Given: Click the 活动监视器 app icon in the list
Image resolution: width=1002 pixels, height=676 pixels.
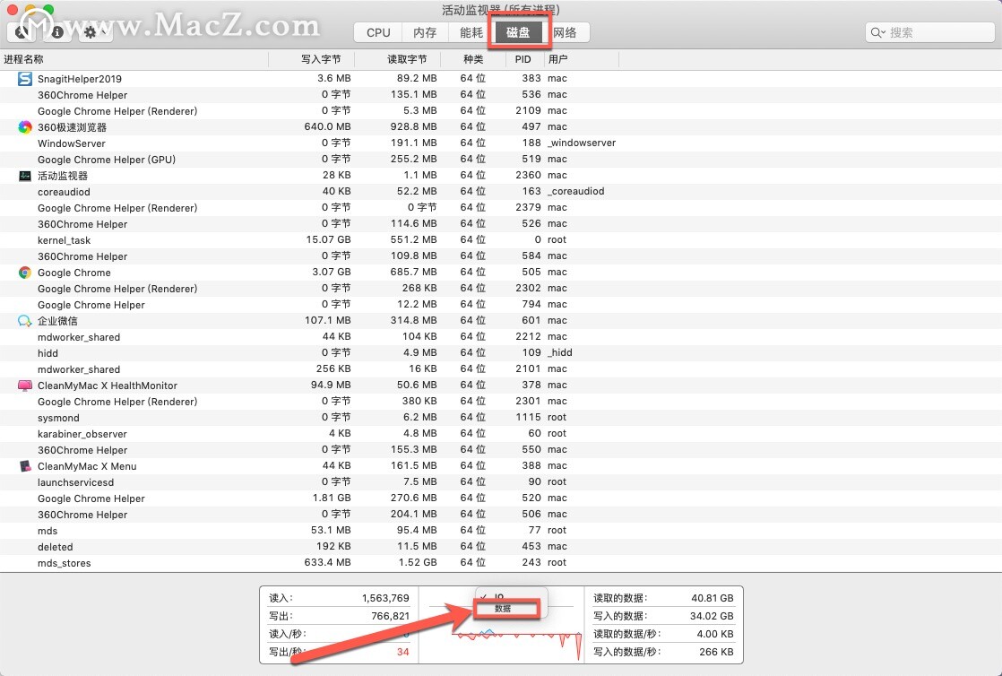Looking at the screenshot, I should 25,176.
